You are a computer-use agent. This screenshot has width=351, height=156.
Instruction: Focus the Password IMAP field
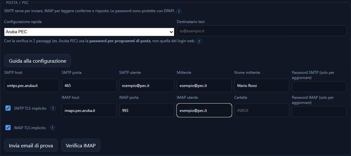[x=319, y=112]
